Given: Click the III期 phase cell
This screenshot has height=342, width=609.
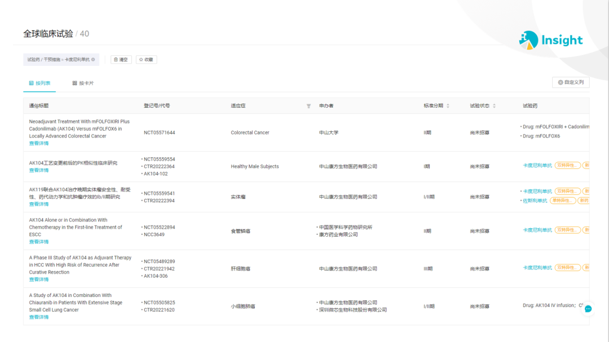Looking at the screenshot, I should [427, 269].
